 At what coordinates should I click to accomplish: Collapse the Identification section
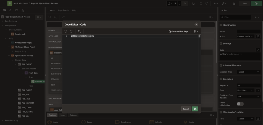coord(221,25)
